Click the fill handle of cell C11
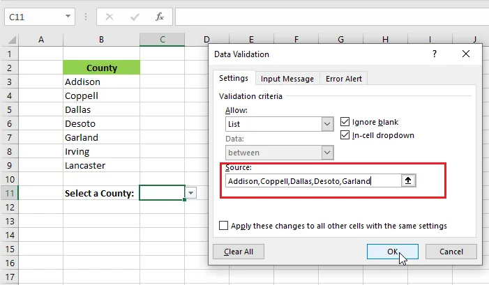Viewport: 489px width, 285px height. coord(185,200)
